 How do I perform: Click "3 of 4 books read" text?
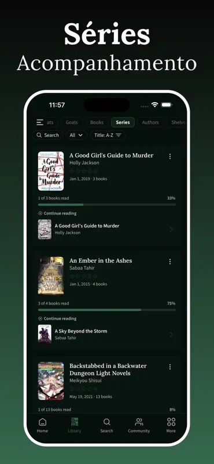53,303
